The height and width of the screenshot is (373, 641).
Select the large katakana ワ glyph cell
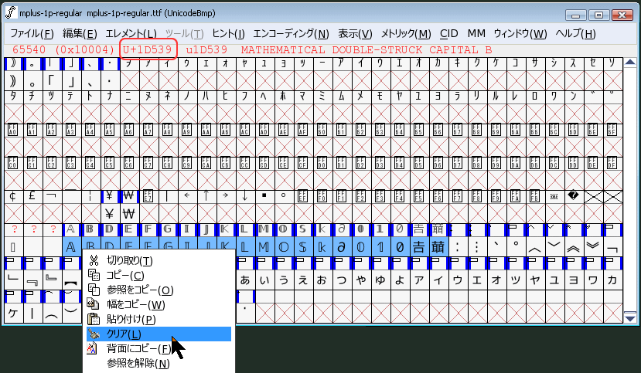click(x=593, y=280)
